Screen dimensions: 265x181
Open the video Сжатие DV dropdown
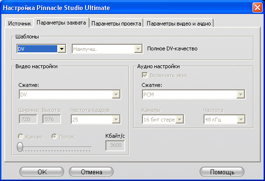[70, 95]
